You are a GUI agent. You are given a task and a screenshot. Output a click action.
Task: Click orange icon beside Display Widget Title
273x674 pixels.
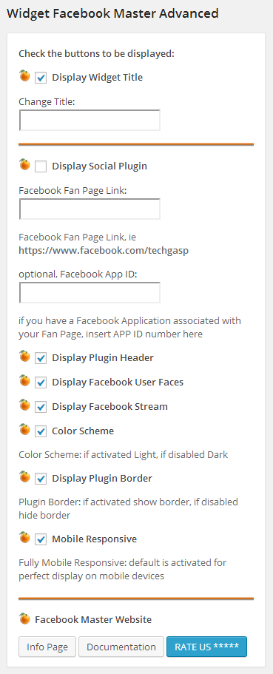click(x=25, y=76)
